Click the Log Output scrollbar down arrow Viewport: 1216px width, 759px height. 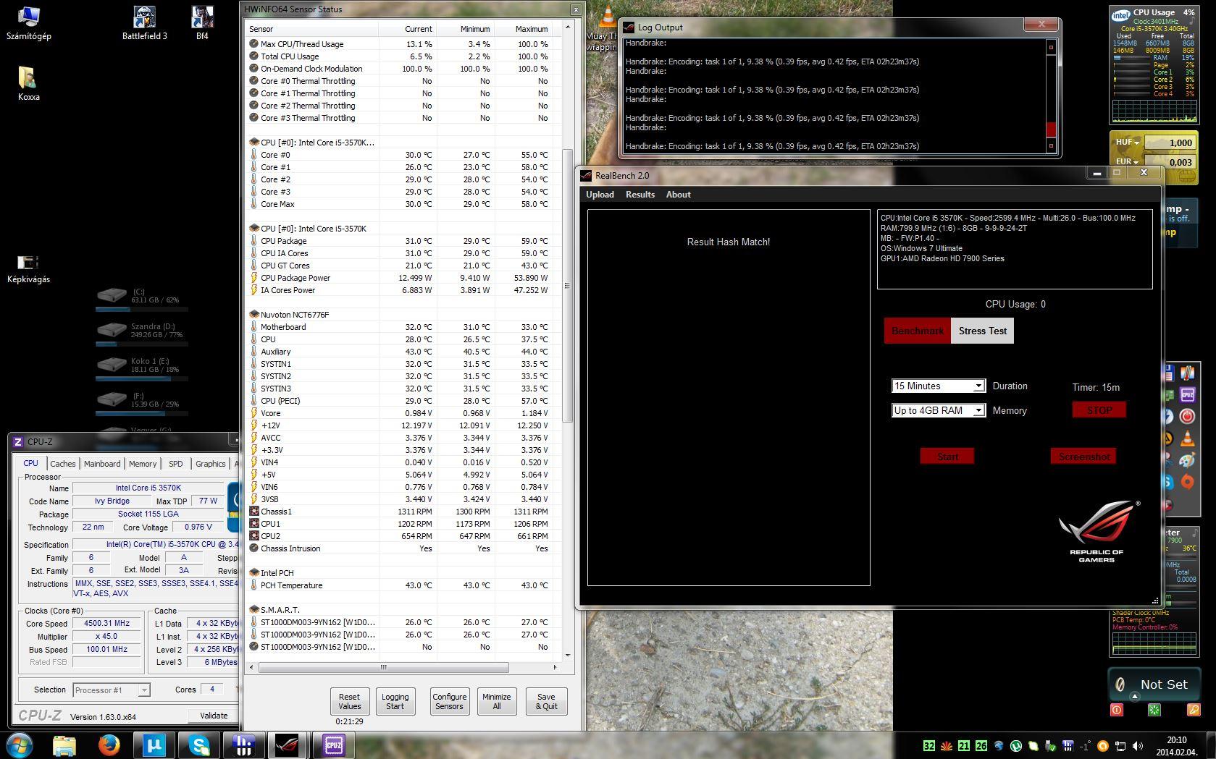tap(1052, 146)
